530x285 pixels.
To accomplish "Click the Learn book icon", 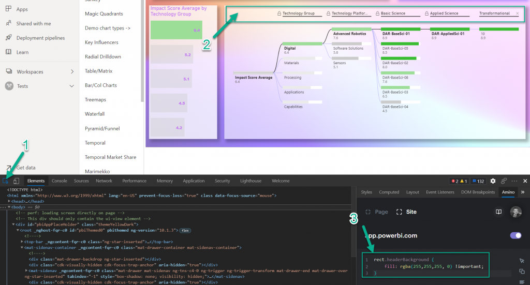I will [x=8, y=52].
